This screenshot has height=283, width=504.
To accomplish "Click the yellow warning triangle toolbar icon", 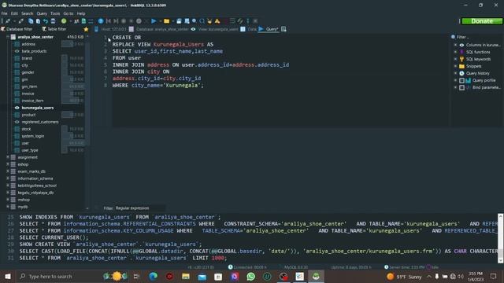I will (x=217, y=21).
